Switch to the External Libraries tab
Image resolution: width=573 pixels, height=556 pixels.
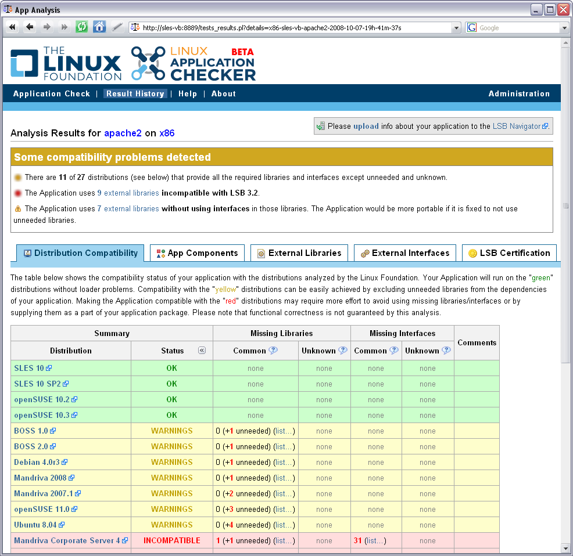[299, 253]
